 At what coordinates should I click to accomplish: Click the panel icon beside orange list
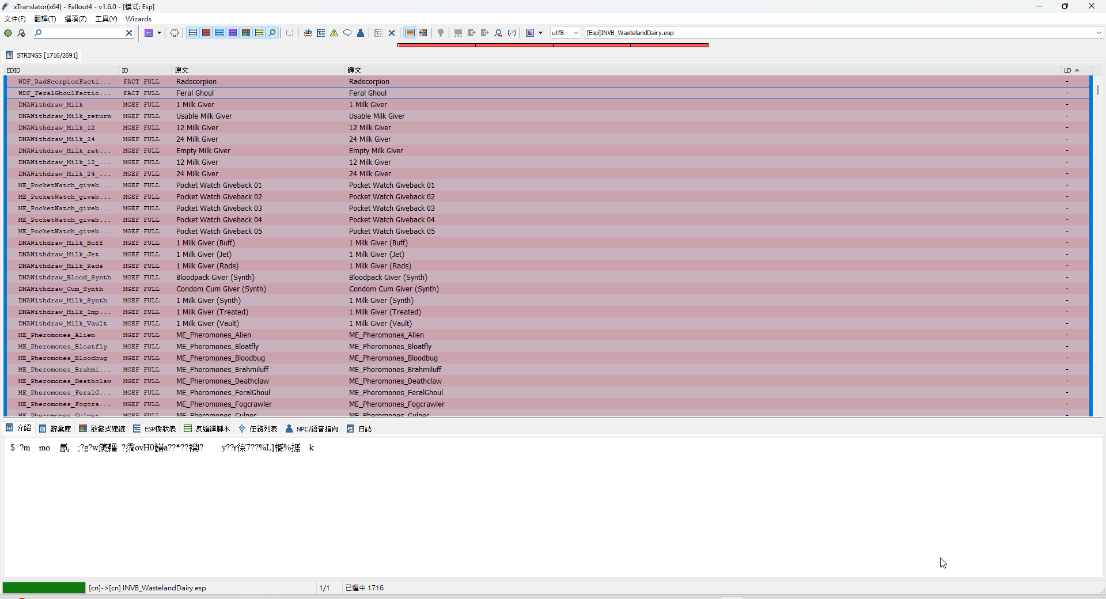pyautogui.click(x=423, y=33)
